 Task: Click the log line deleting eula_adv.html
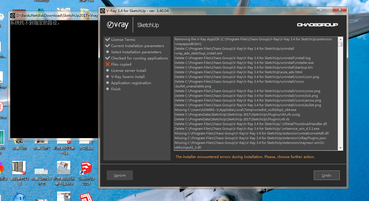(x=238, y=72)
